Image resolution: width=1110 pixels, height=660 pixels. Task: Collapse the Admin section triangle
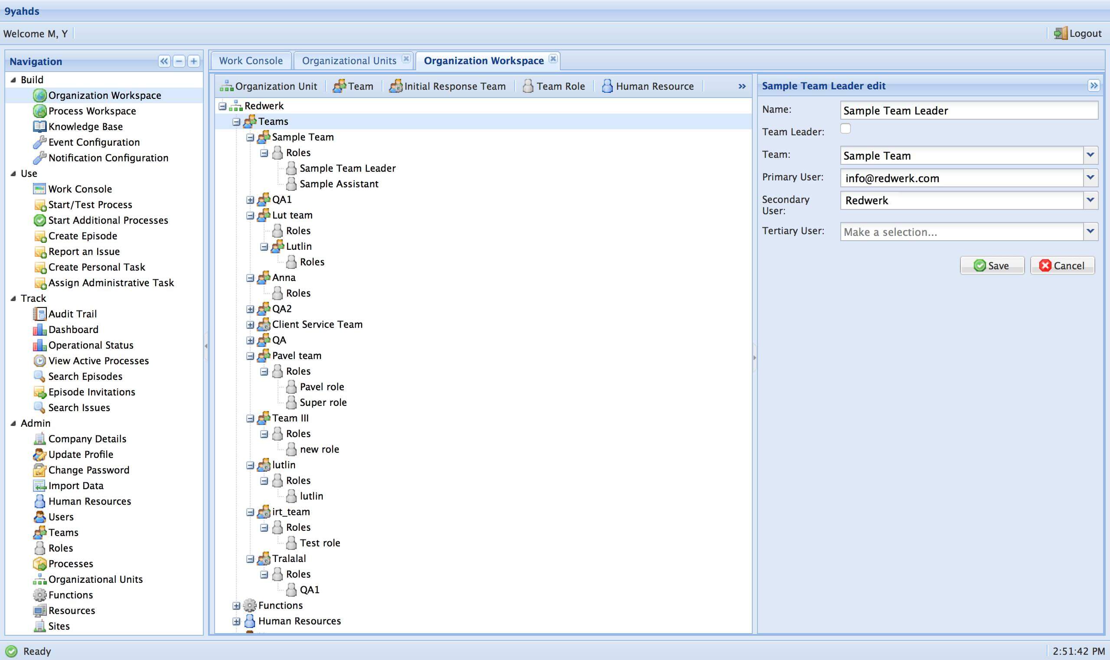pos(13,423)
